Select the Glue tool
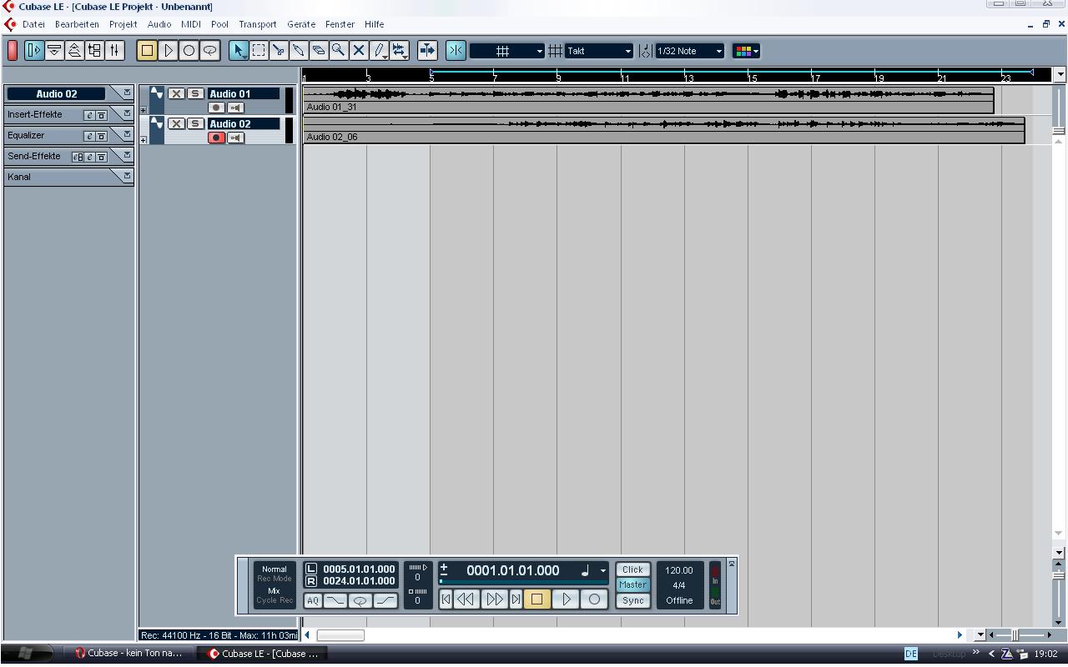Screen dimensions: 1068x667 299,51
